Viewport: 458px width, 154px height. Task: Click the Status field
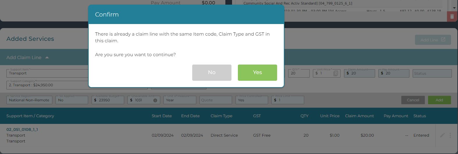pos(432,73)
